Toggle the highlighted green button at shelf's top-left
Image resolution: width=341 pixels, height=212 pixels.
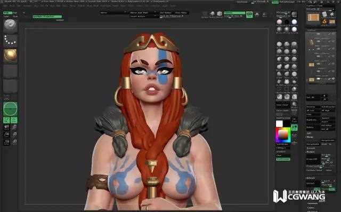pos(7,13)
